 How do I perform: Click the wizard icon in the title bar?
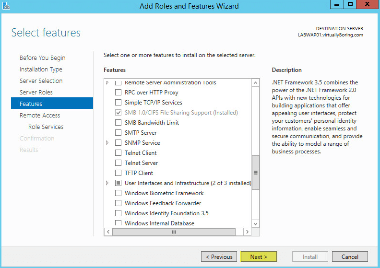(6, 6)
